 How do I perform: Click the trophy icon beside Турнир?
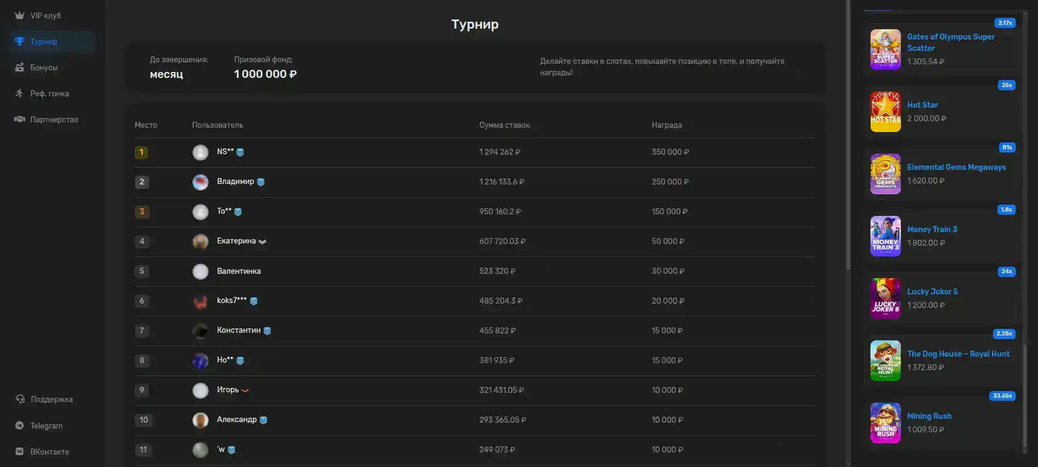(20, 42)
